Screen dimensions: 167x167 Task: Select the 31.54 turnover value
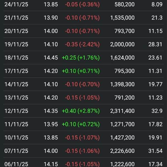[x=155, y=151]
